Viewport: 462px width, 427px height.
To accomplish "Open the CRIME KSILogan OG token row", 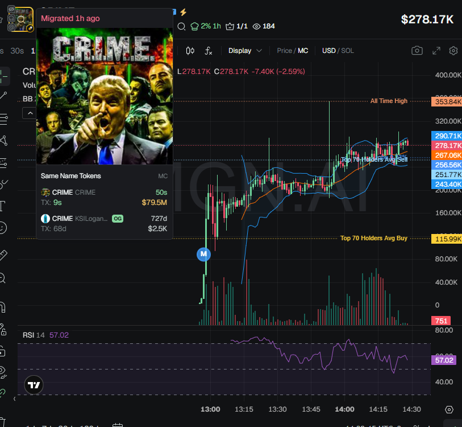I will 104,224.
